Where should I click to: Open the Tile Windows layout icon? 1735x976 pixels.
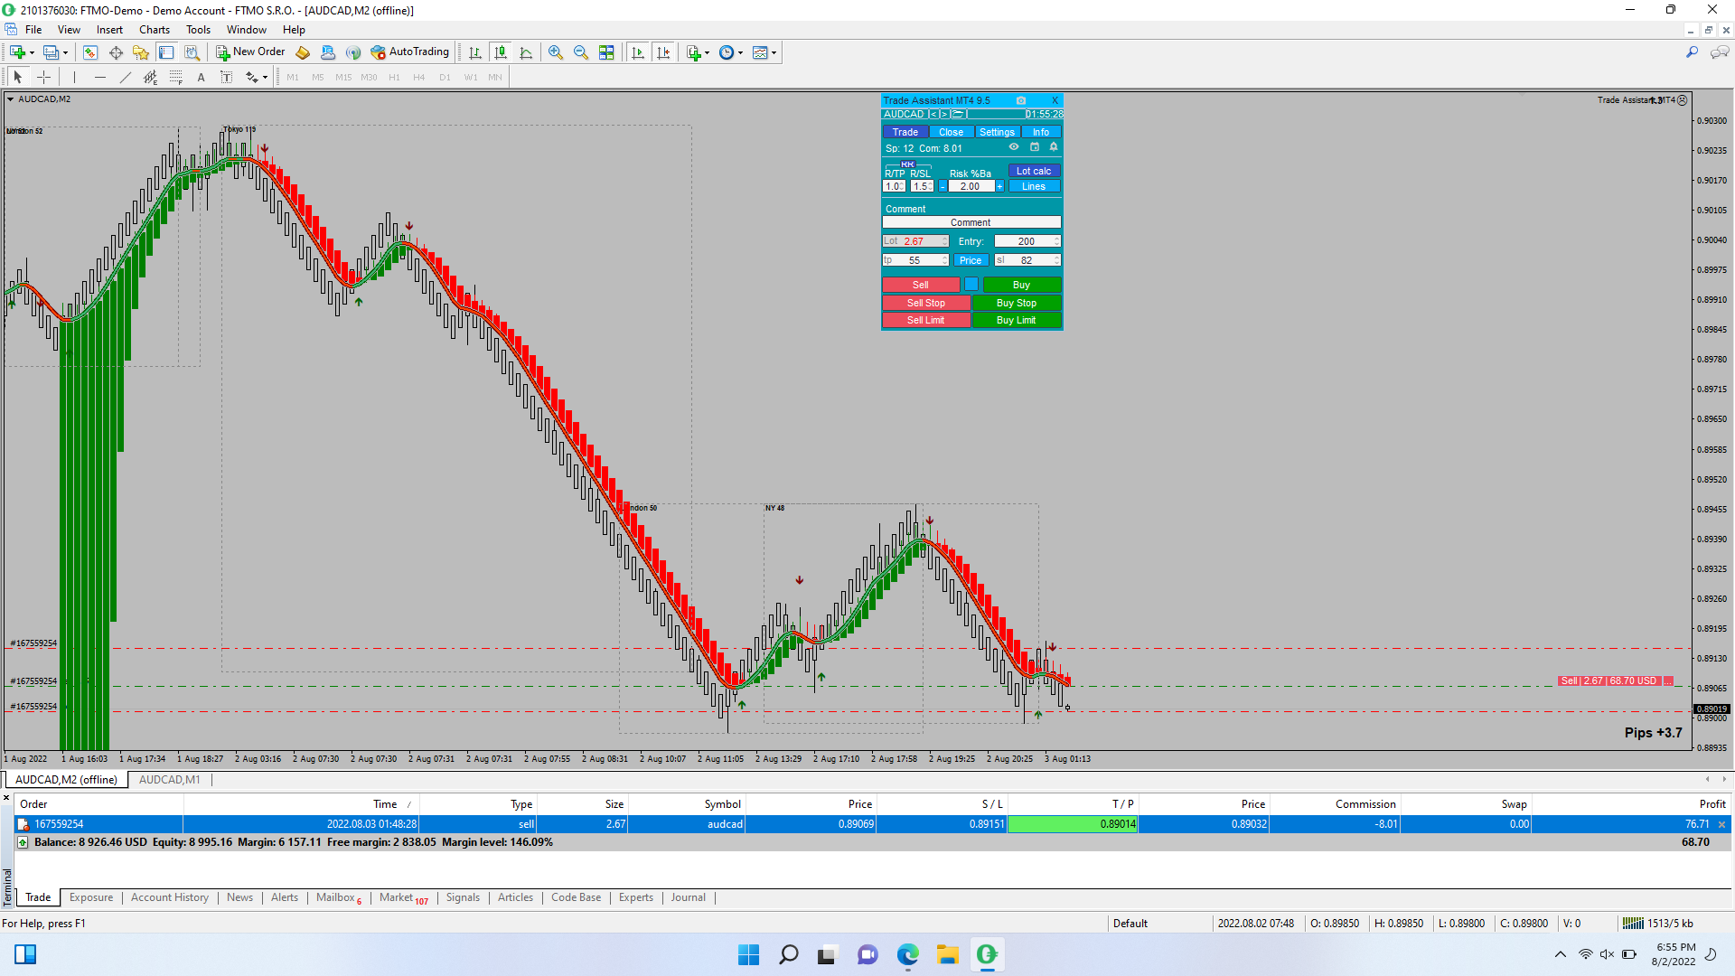tap(606, 52)
